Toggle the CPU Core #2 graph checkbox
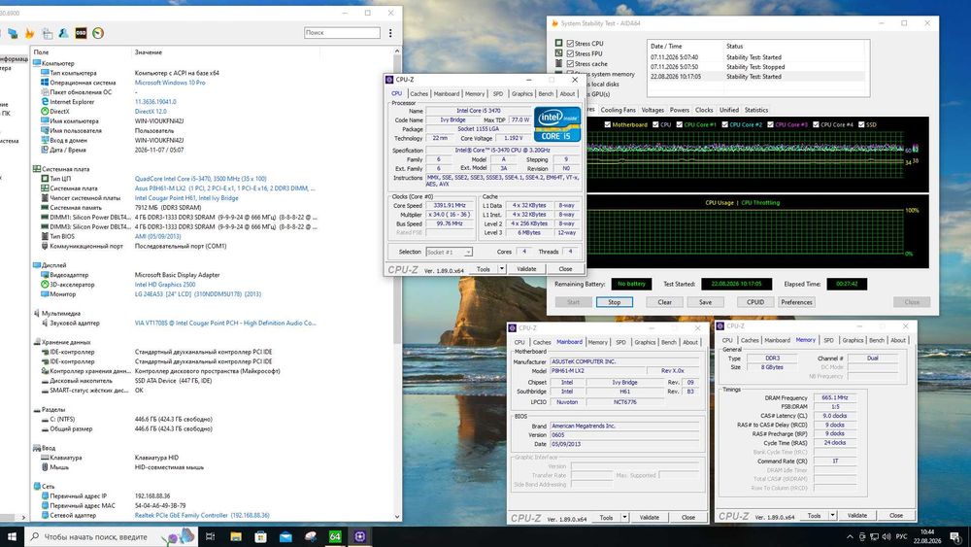Viewport: 971px width, 547px height. coord(724,124)
